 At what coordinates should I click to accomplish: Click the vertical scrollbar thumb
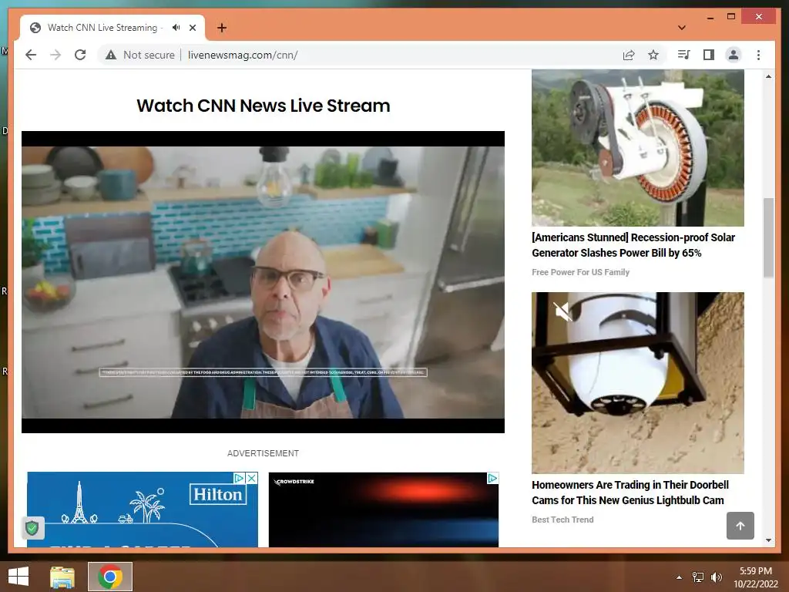[768, 237]
